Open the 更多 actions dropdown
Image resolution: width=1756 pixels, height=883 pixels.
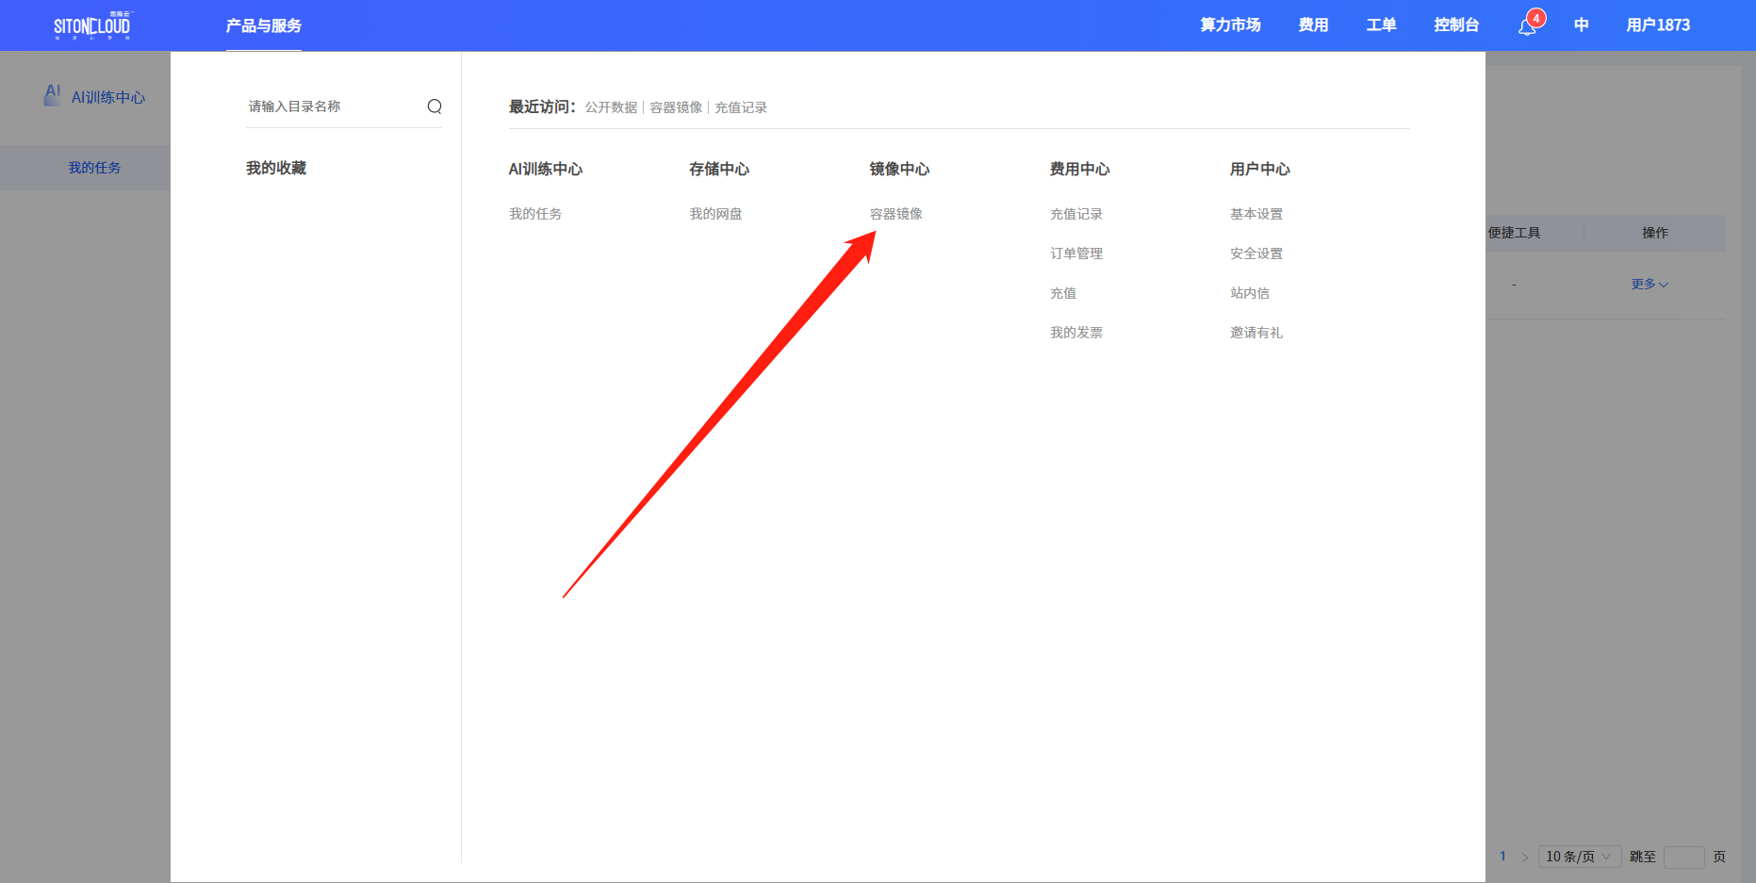pos(1648,284)
